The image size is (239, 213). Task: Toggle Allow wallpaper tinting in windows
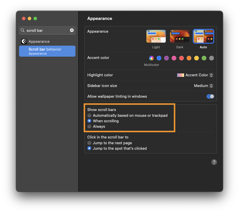click(x=210, y=96)
